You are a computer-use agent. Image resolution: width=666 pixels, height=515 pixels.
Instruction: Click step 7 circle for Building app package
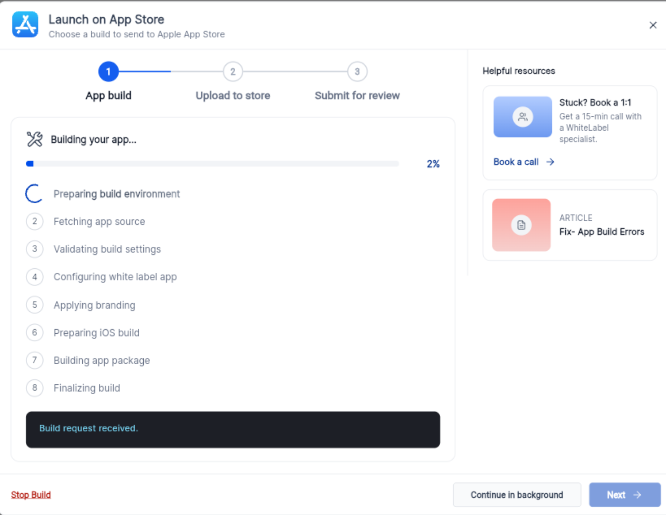pos(35,360)
